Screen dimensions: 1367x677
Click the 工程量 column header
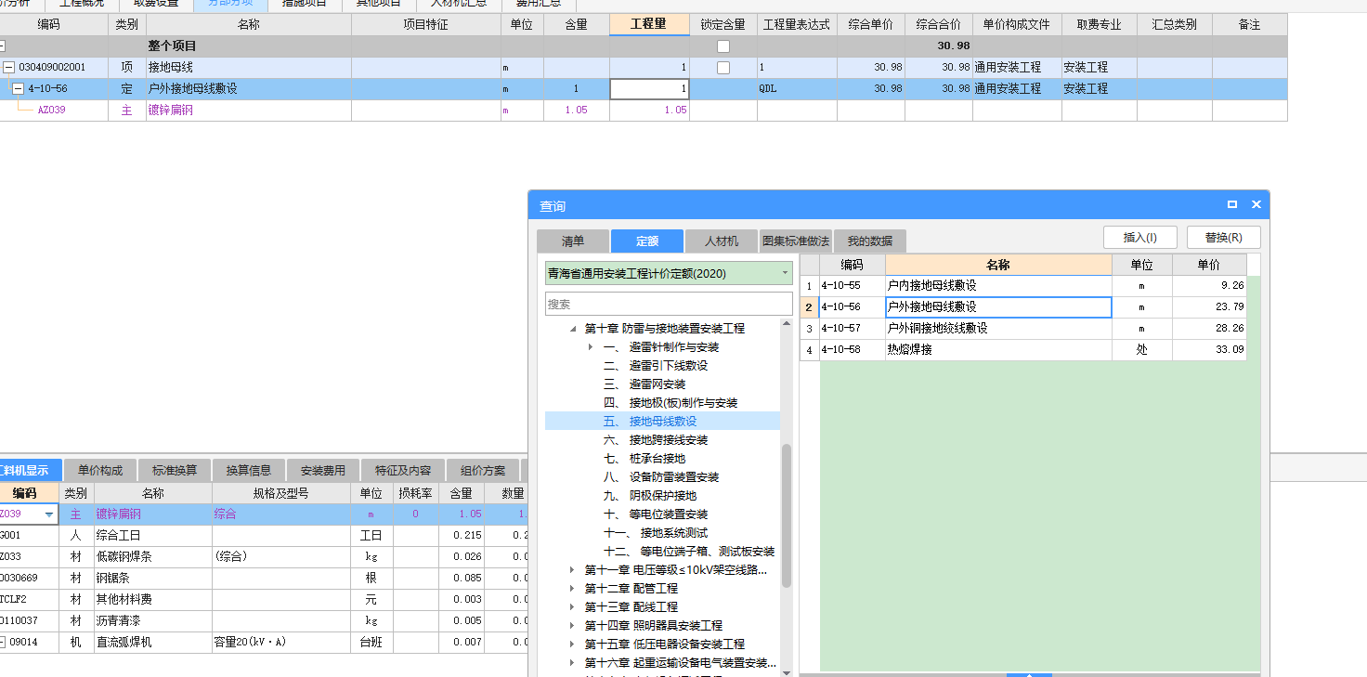coord(649,25)
